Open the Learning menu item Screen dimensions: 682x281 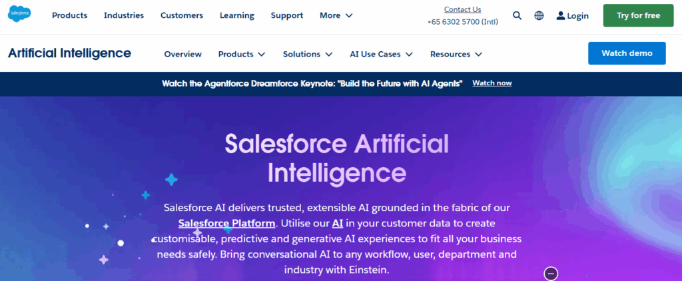click(237, 15)
